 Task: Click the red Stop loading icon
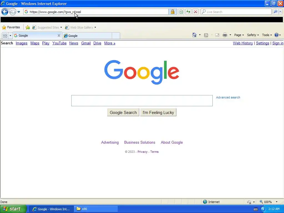click(x=196, y=12)
